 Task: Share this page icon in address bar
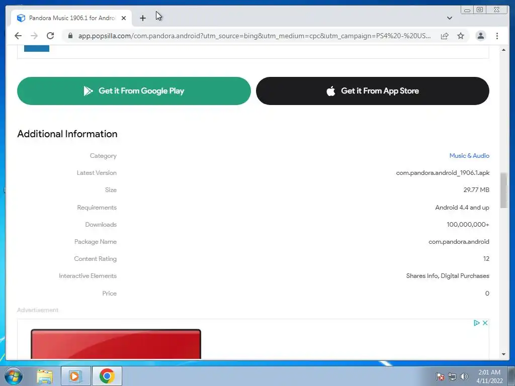coord(445,36)
